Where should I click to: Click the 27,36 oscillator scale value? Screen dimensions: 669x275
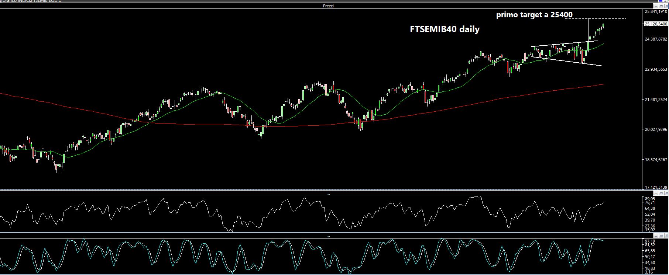point(650,226)
